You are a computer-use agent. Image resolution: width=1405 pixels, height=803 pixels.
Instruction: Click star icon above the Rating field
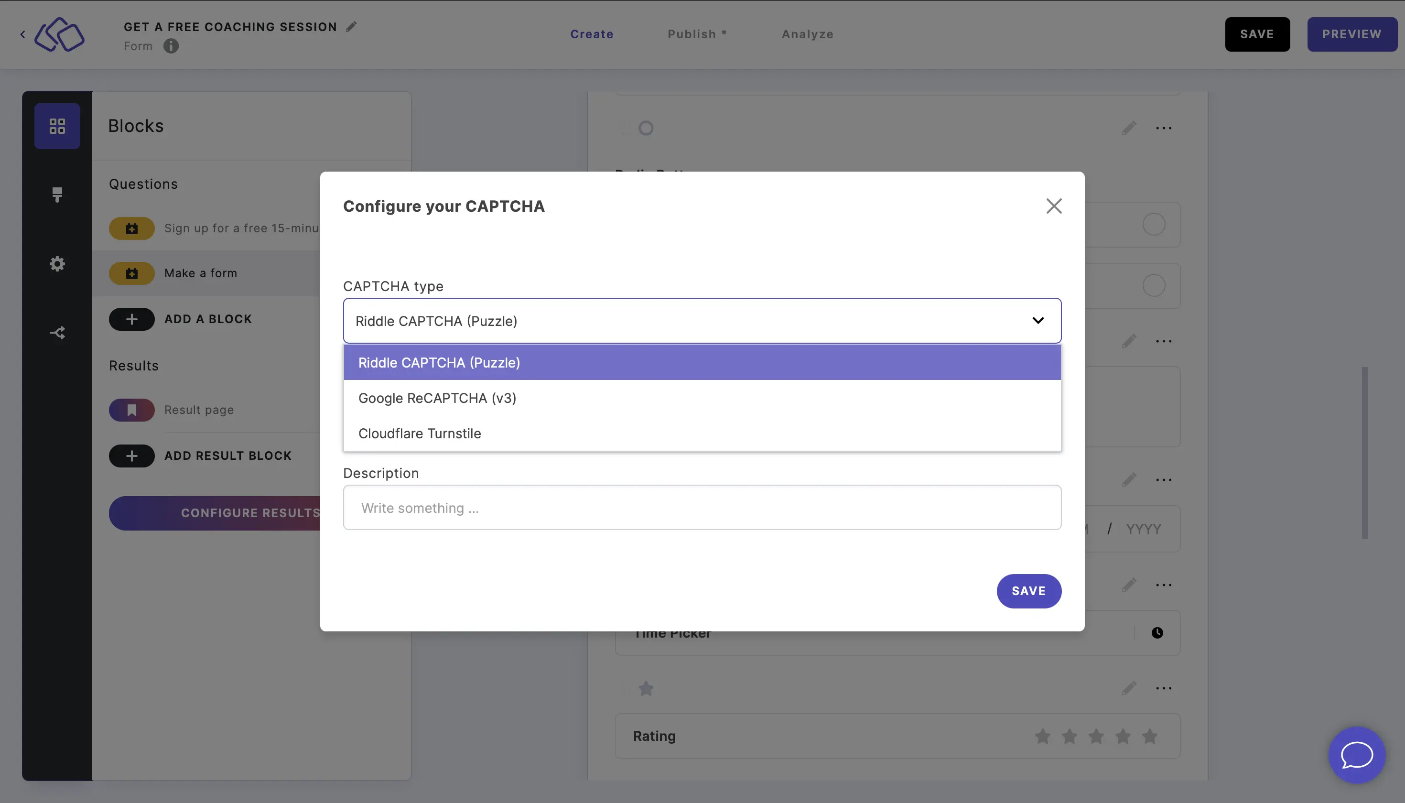[646, 688]
